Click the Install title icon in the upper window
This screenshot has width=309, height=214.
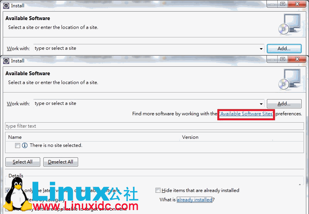coord(6,5)
